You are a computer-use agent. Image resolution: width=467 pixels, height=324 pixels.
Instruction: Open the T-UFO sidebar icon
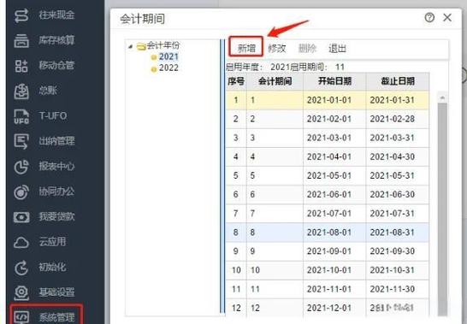click(x=21, y=116)
